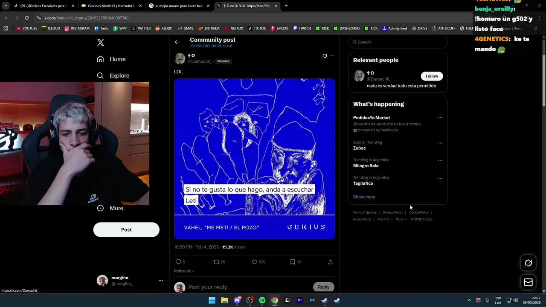Open Spotify from the taskbar
The image size is (546, 307).
(x=262, y=300)
